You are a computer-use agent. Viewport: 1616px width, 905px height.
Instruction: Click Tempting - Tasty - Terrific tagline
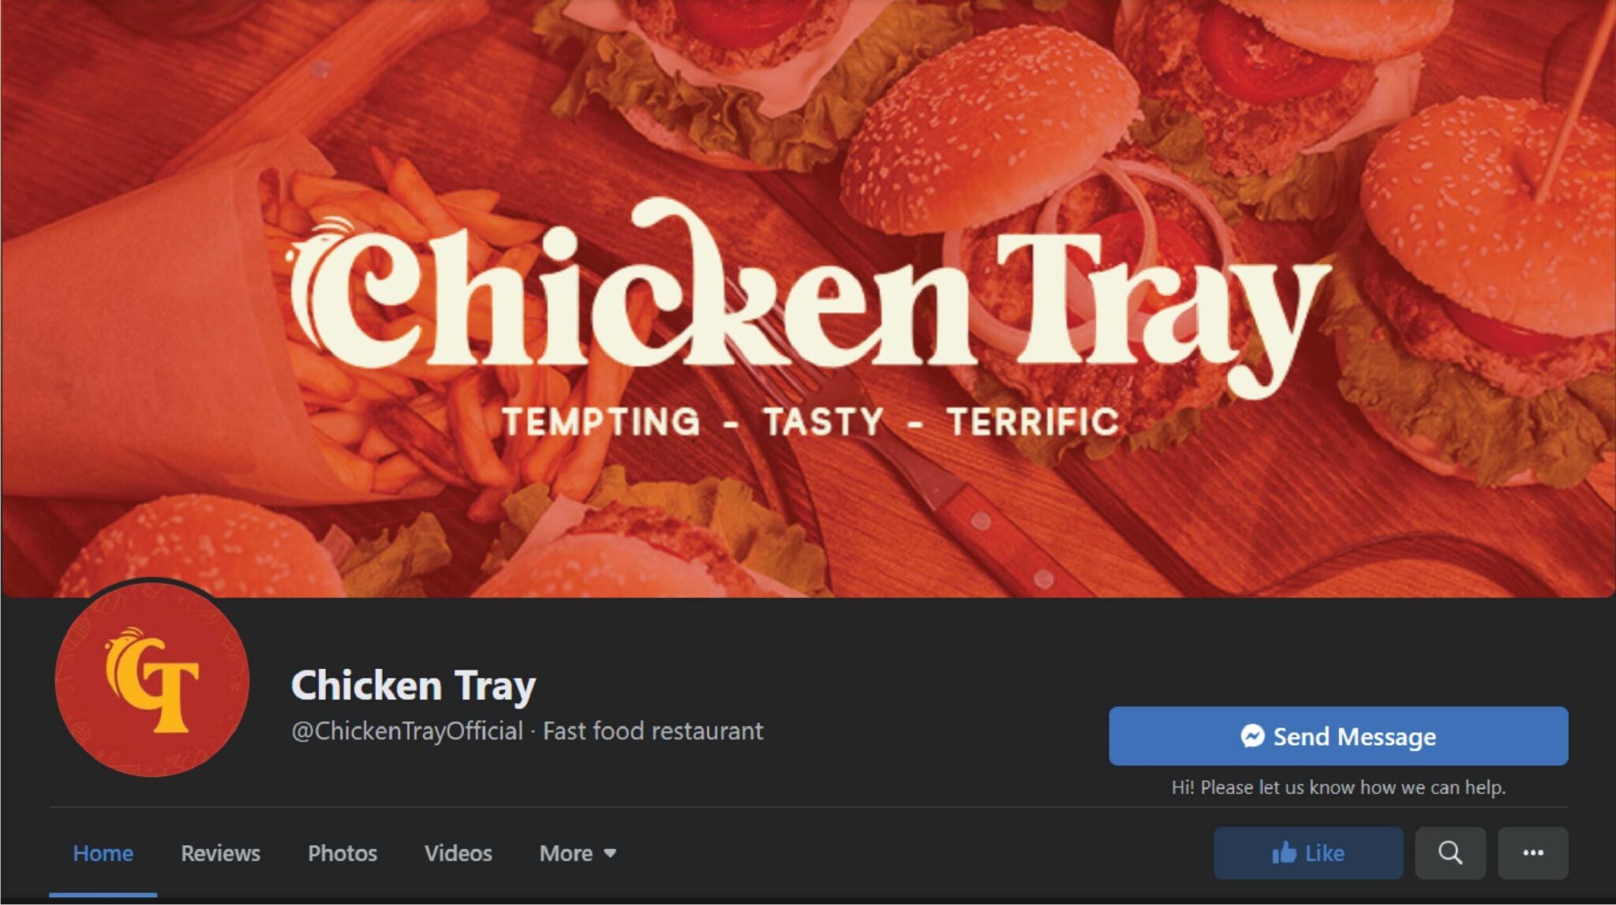[x=810, y=422]
